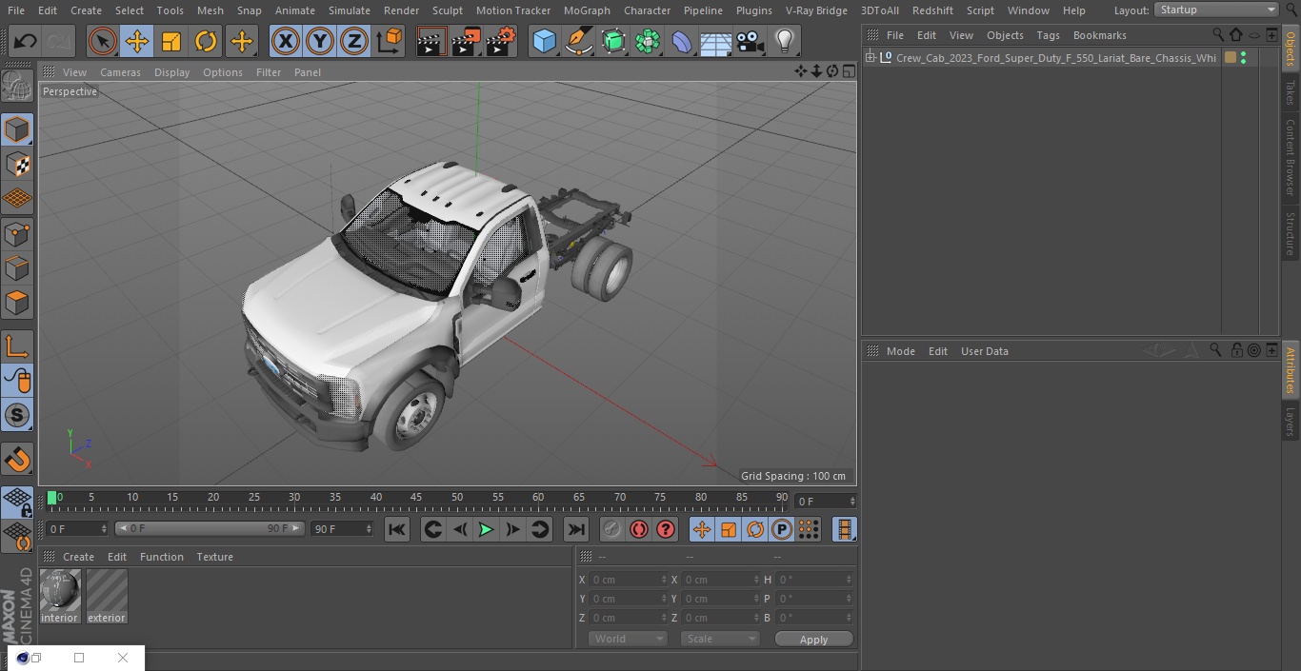Image resolution: width=1301 pixels, height=671 pixels.
Task: Toggle the coordinate system icon
Action: [390, 41]
